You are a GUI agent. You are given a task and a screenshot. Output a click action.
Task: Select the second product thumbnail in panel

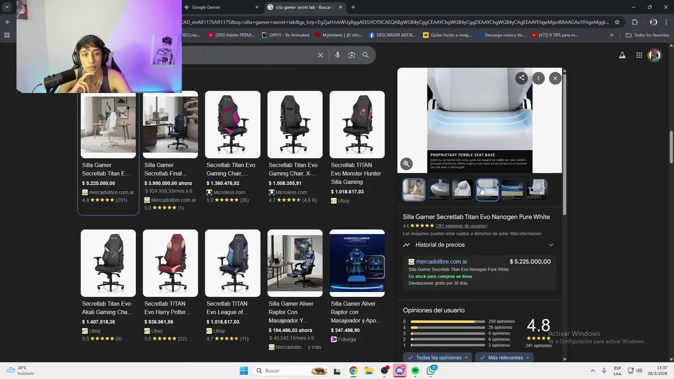[x=439, y=189]
